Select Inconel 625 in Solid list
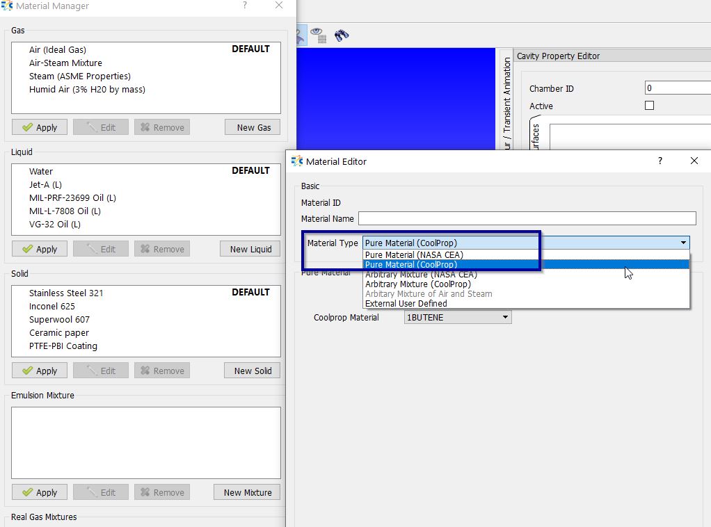This screenshot has width=711, height=527. pyautogui.click(x=52, y=306)
